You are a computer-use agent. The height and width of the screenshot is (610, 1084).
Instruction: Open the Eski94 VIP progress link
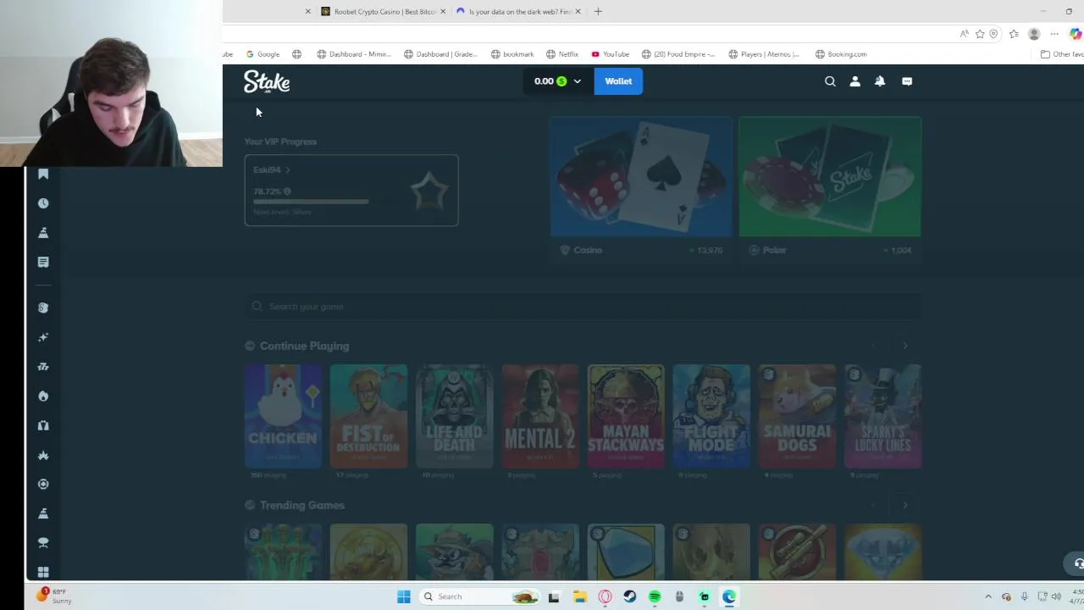pyautogui.click(x=272, y=169)
